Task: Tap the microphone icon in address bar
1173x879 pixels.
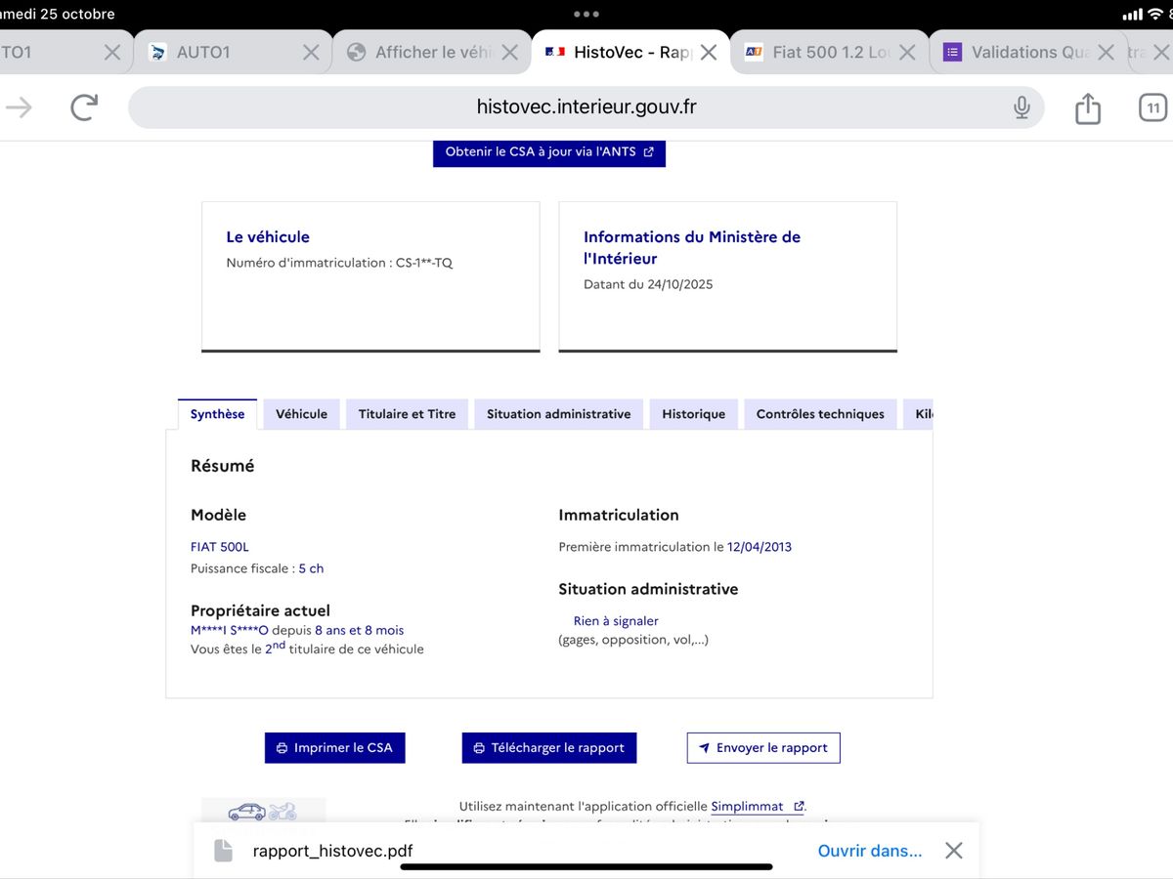Action: tap(1021, 107)
